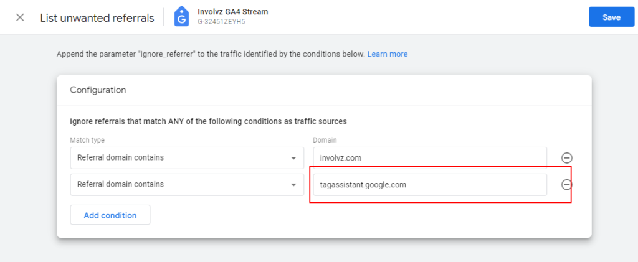Viewport: 638px width, 262px height.
Task: Save the unwanted referrals configuration
Action: pos(611,17)
